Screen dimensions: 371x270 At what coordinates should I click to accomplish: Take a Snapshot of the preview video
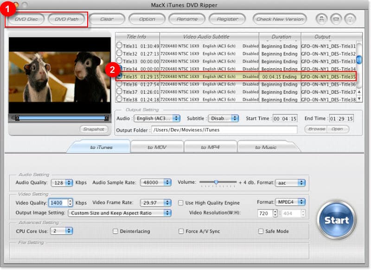pos(94,129)
